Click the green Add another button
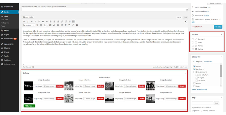The height and width of the screenshot is (115, 226). (29, 106)
